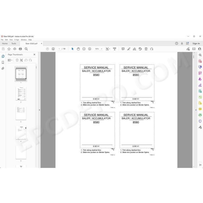This screenshot has width=203, height=203.
Task: Share the file with others icon
Action: (x=200, y=49)
